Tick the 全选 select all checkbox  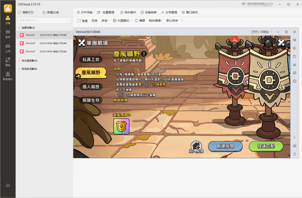pyautogui.click(x=79, y=21)
